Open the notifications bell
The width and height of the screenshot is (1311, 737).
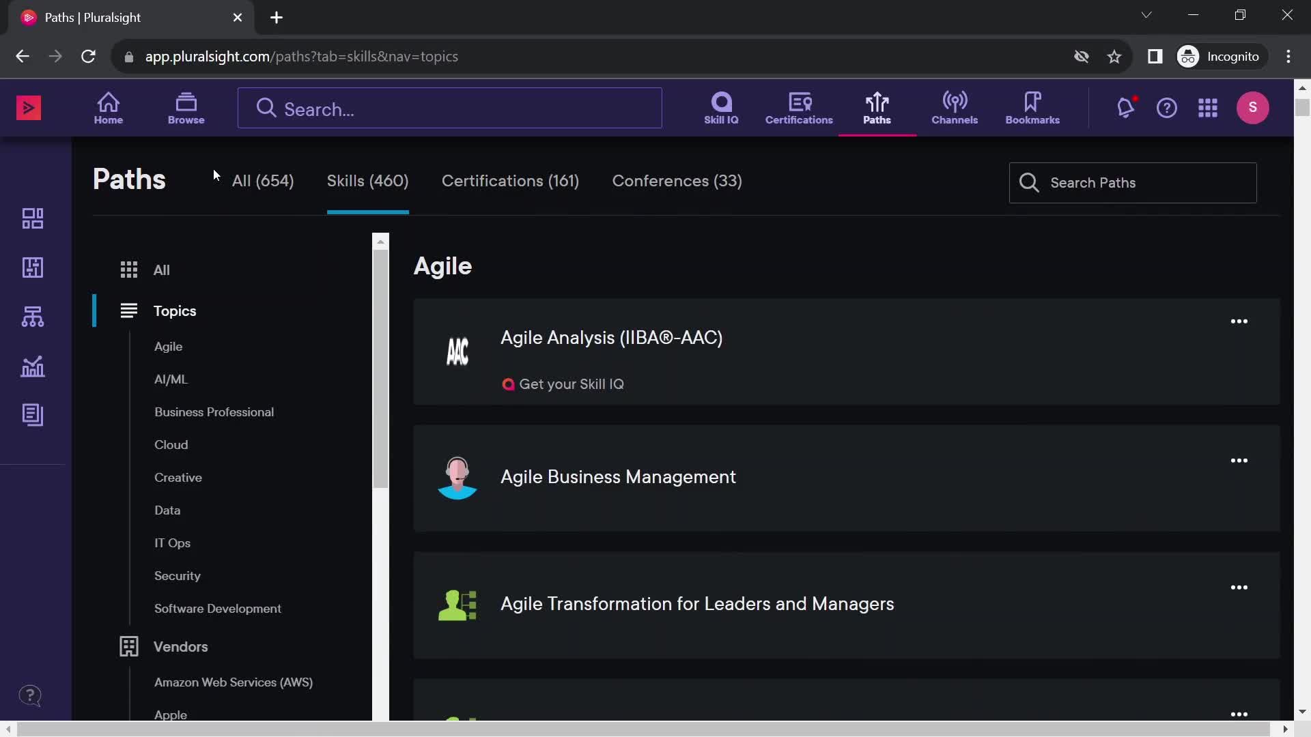[x=1126, y=107]
